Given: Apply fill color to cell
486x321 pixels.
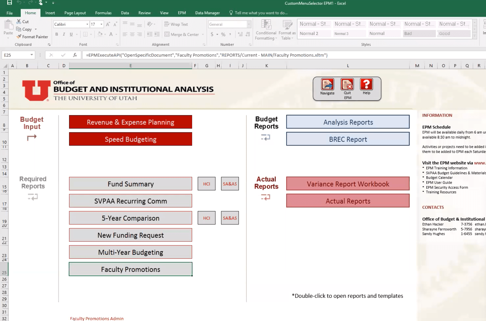Looking at the screenshot, I should point(100,34).
